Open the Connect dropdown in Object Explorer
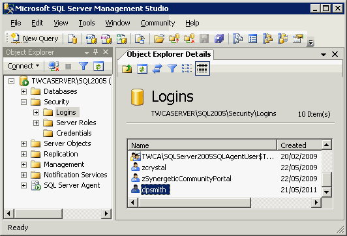This screenshot has width=347, height=236. (23, 66)
